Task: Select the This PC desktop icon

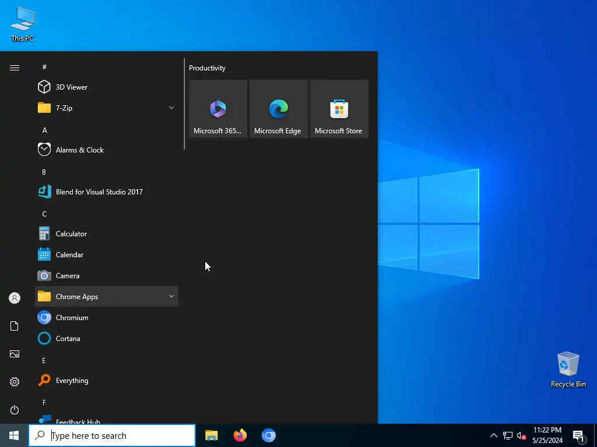Action: (x=23, y=24)
